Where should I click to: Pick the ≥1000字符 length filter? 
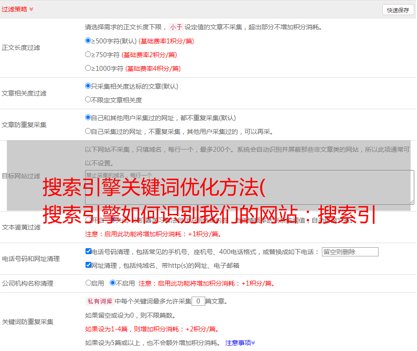[88, 68]
